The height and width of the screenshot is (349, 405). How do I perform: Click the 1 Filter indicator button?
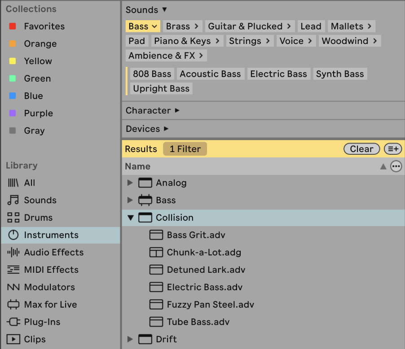click(185, 149)
